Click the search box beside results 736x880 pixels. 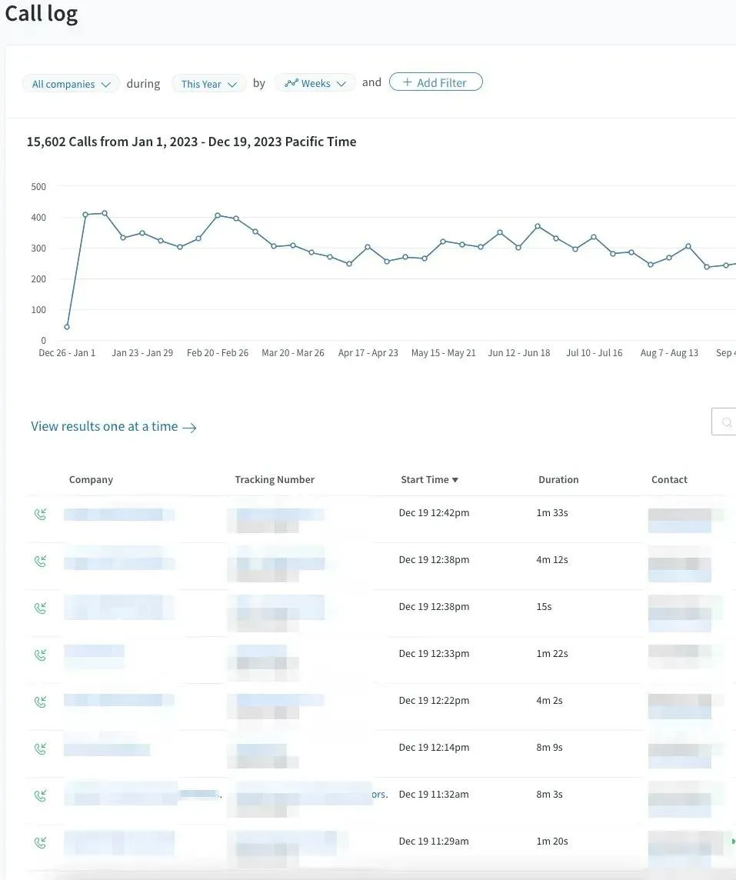724,422
